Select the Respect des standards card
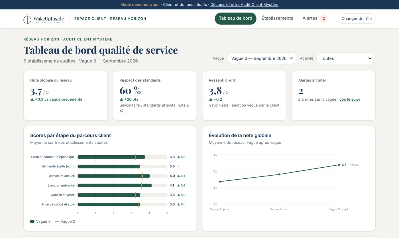399x238 pixels. pos(155,96)
